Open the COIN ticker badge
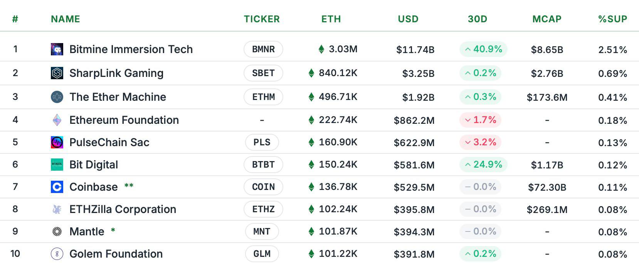Image resolution: width=639 pixels, height=263 pixels. click(263, 187)
